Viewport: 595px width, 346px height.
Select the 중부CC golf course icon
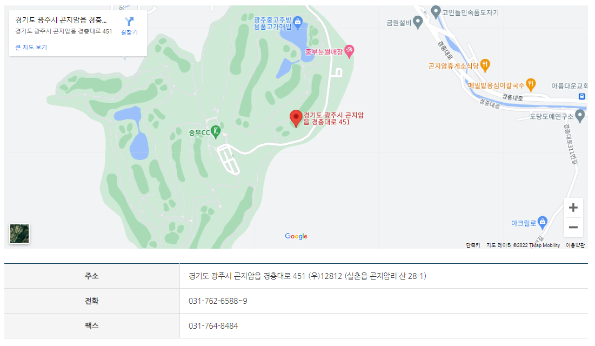[x=216, y=132]
